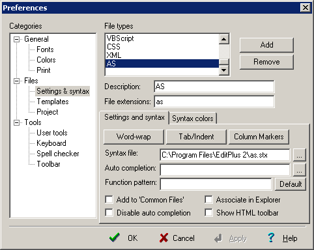Open Tab/Indent settings
This screenshot has width=314, height=250.
pyautogui.click(x=196, y=137)
